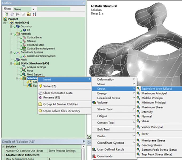
Task: Click the folder group icon in Outline toolbar
Action: [x=29, y=14]
